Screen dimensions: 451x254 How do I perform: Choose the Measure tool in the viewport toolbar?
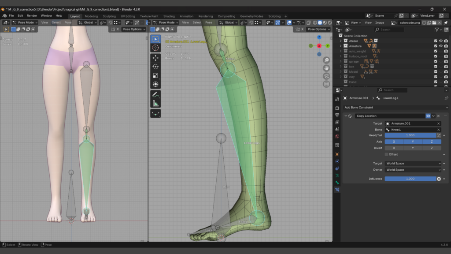coord(155,104)
